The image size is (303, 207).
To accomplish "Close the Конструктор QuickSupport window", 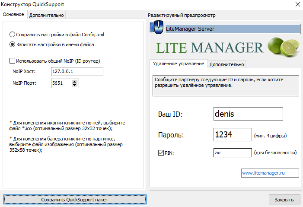I will tap(297, 4).
